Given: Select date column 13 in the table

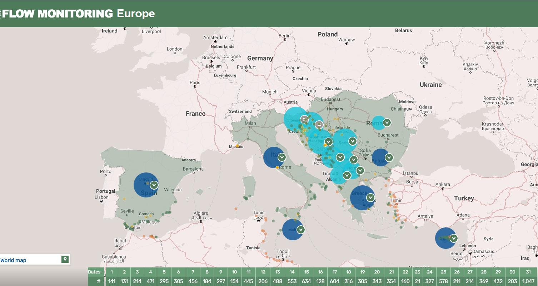Looking at the screenshot, I should pos(278,272).
